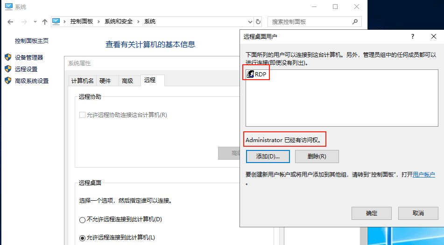Click the Administrator 已经有访问权 text
The height and width of the screenshot is (245, 444).
284,140
